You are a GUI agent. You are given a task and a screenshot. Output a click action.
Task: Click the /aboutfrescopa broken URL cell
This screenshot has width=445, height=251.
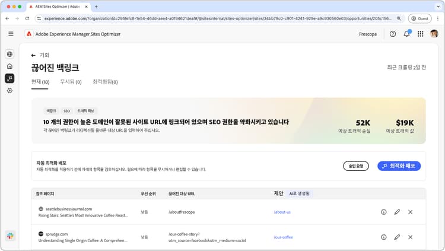(x=182, y=212)
